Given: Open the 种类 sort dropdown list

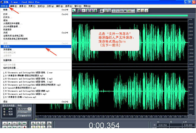Looking at the screenshot, I should coord(29,109).
